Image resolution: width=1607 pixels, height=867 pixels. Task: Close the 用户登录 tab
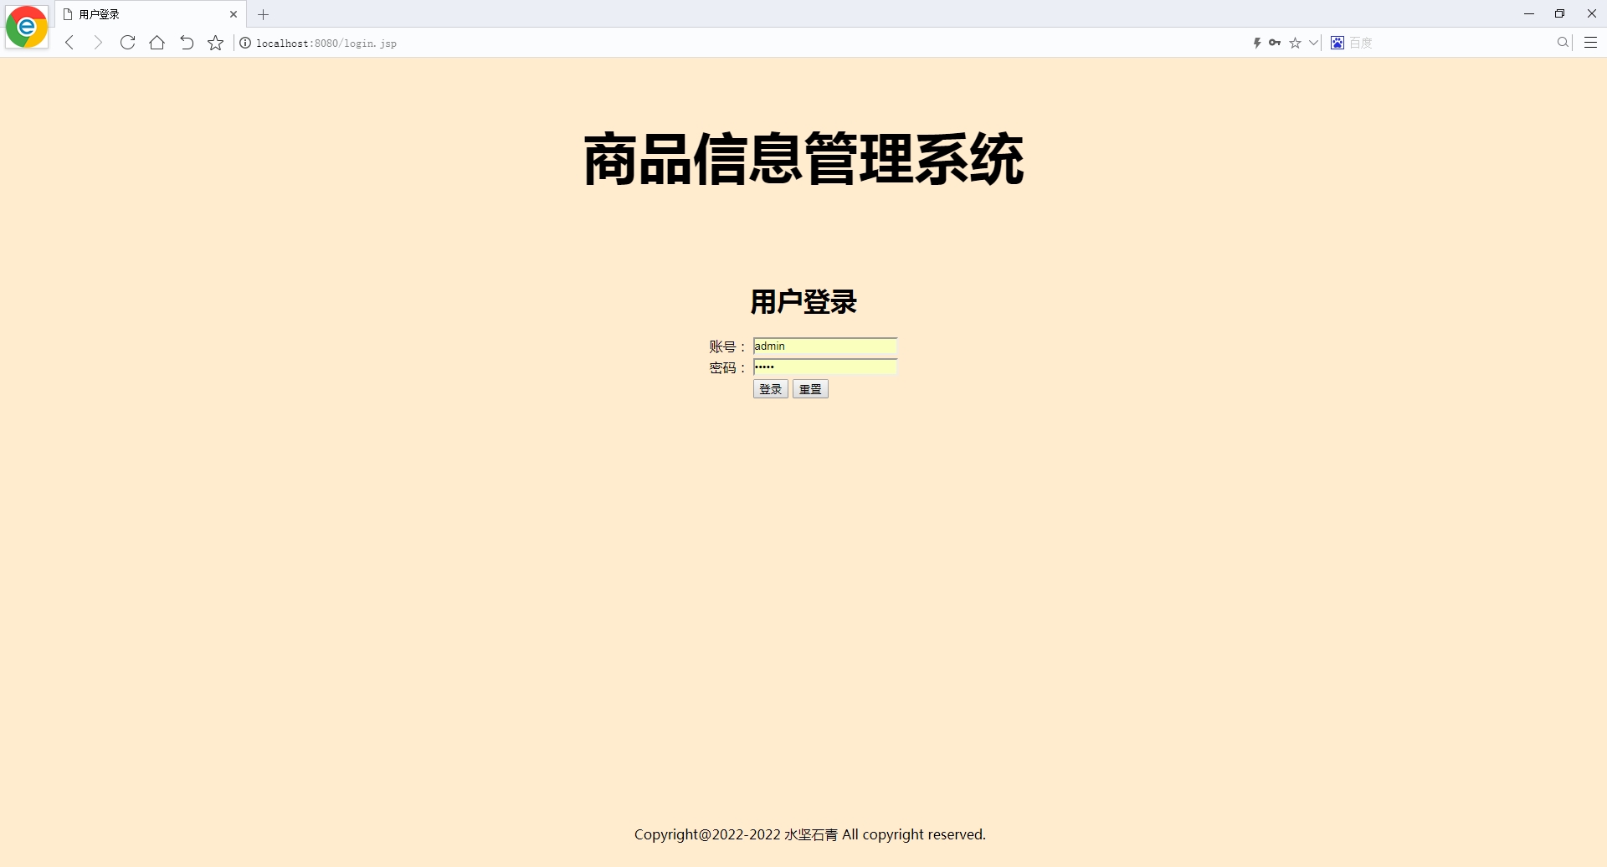pos(234,14)
